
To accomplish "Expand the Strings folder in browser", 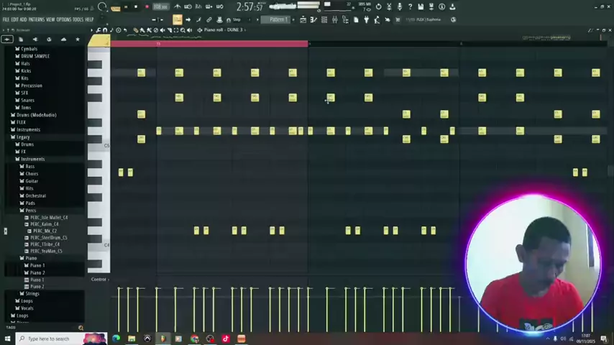I will click(x=32, y=293).
